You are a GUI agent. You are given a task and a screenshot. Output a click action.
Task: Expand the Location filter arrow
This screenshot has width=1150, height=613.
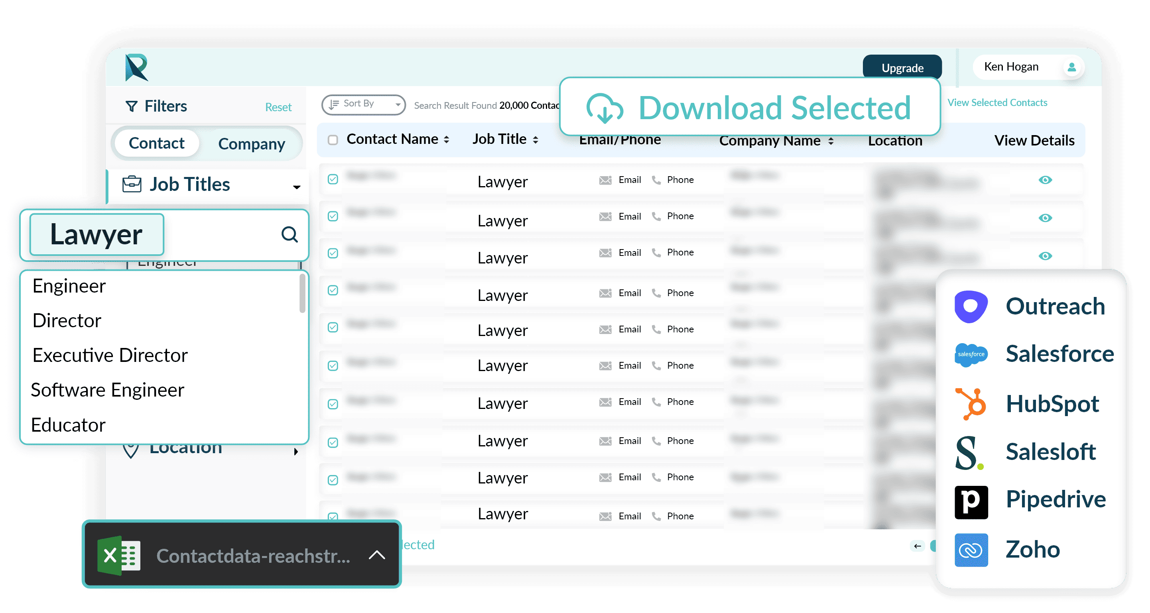tap(295, 452)
